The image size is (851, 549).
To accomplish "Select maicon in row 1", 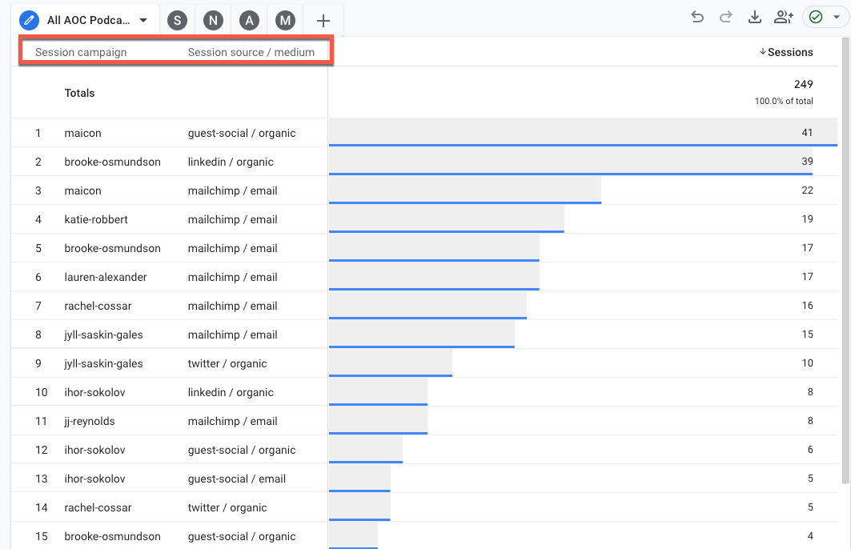I will click(x=83, y=133).
